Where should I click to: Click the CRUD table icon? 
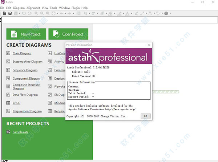click(9, 103)
